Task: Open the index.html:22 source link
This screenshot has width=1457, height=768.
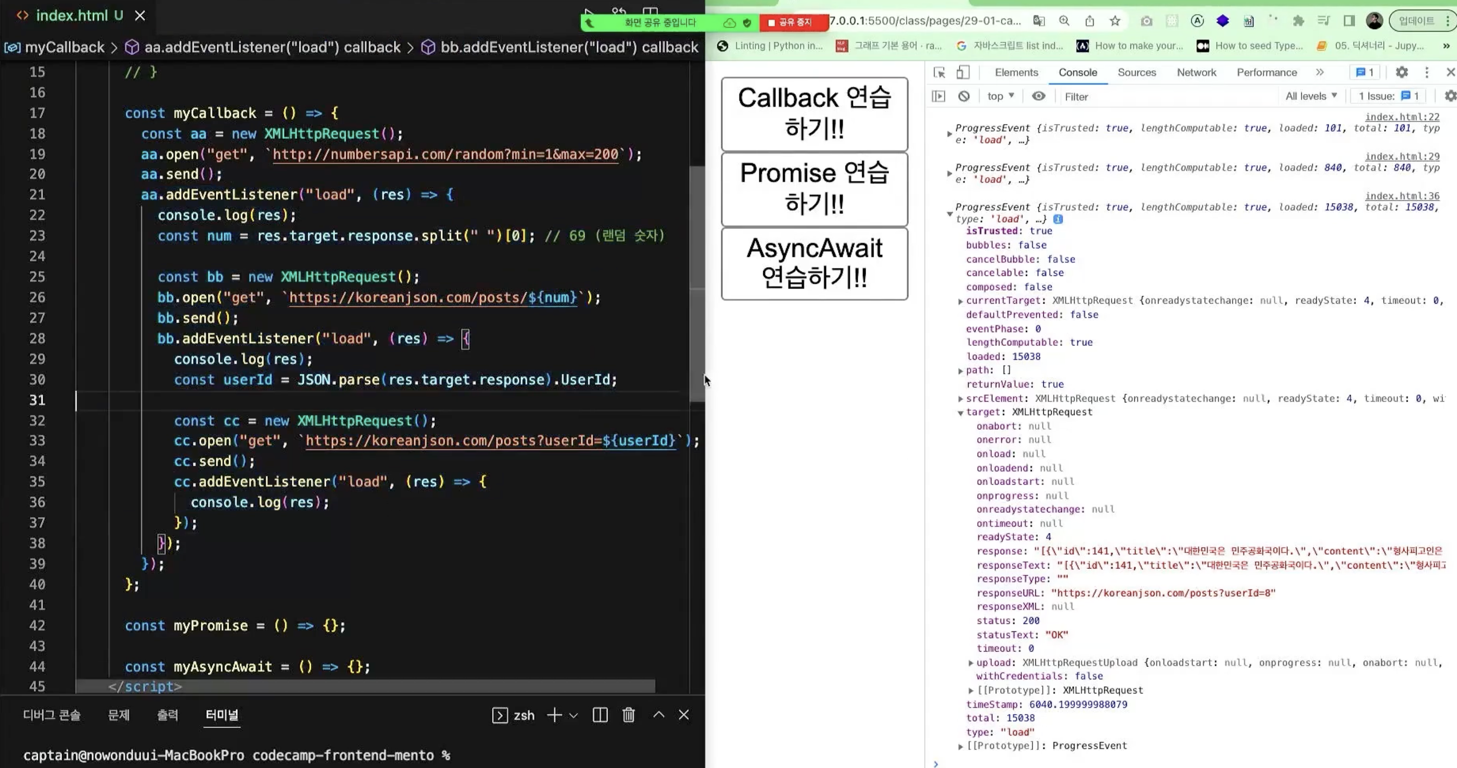Action: tap(1402, 117)
